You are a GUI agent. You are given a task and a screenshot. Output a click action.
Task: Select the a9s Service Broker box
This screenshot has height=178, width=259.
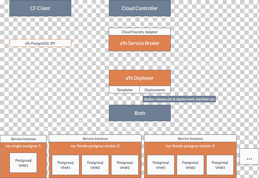pos(140,43)
